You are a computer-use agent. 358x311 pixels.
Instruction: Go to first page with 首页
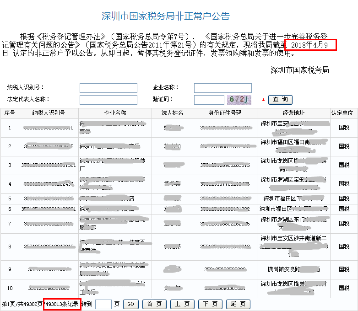tap(154, 304)
